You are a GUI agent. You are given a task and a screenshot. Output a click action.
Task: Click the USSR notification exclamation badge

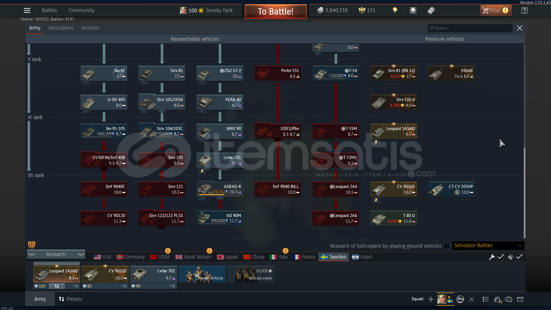(x=168, y=251)
